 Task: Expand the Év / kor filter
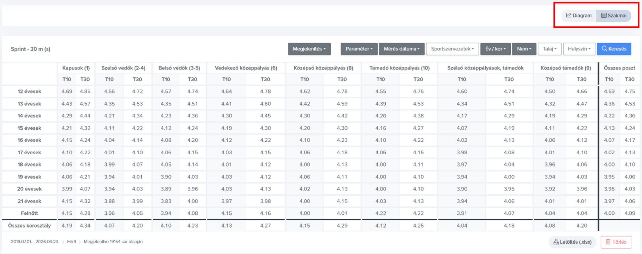[x=495, y=49]
